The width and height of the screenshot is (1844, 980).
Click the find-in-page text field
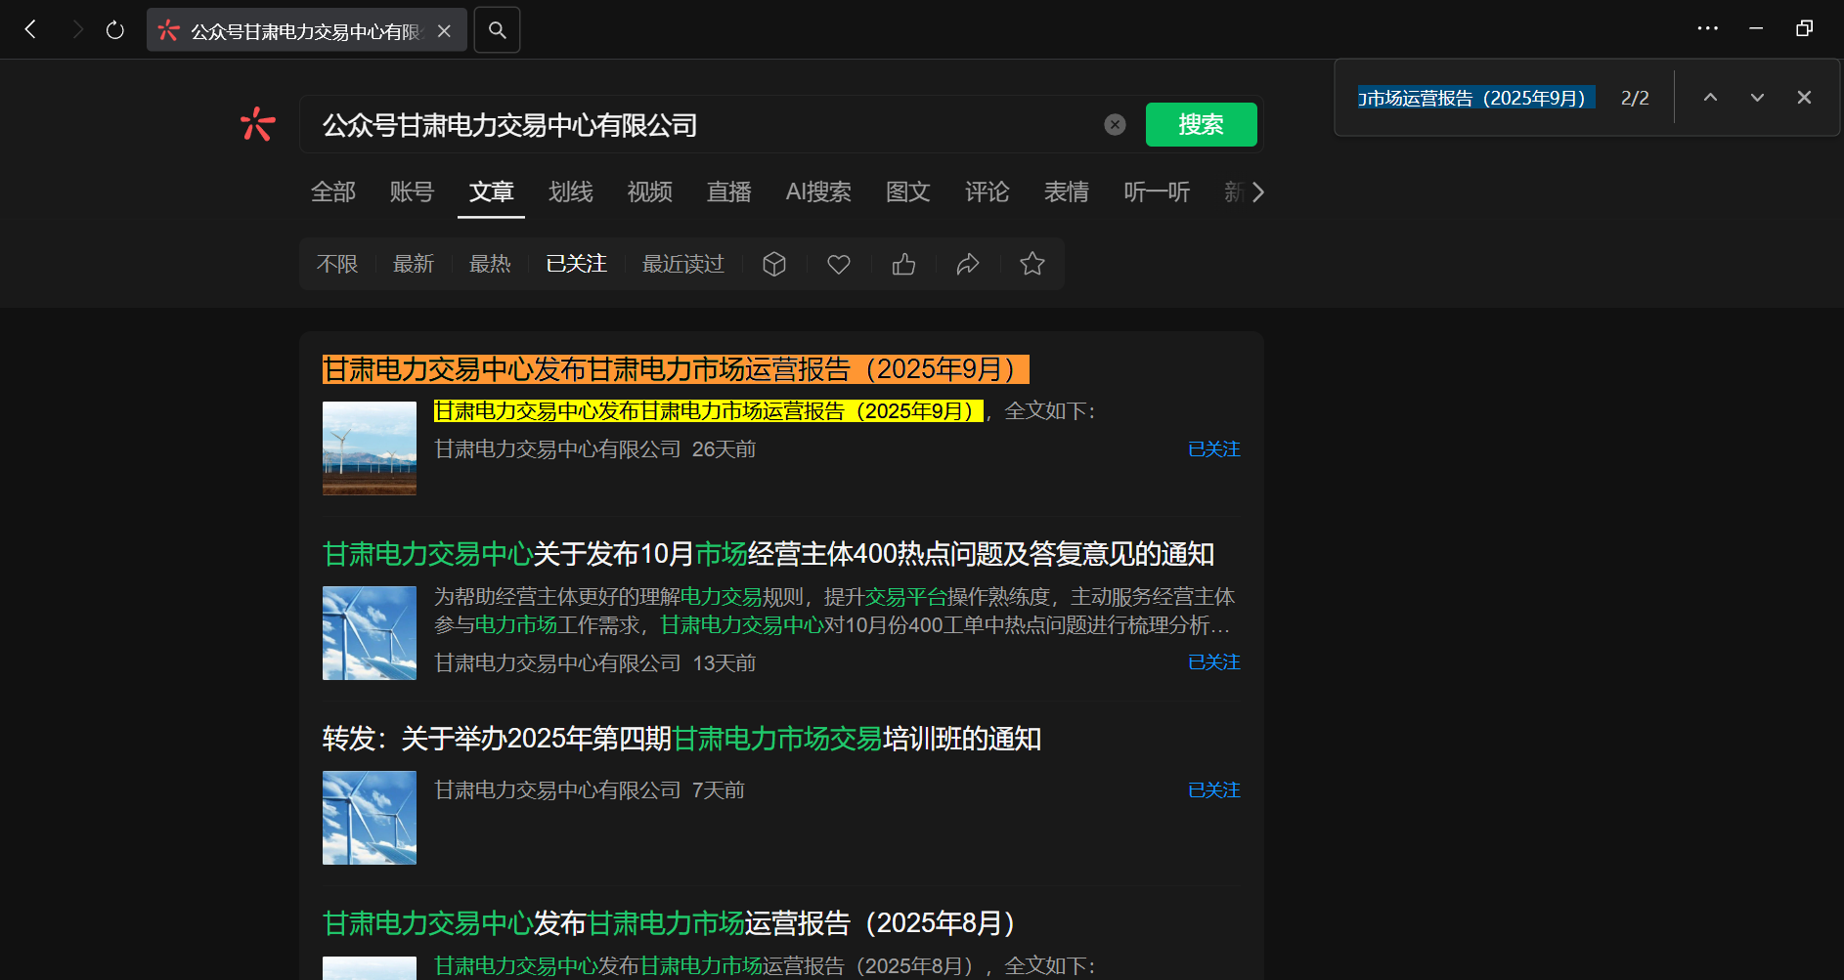click(1476, 98)
